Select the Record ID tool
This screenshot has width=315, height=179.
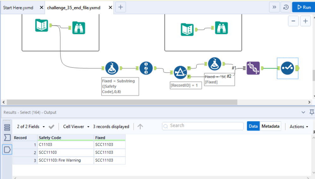coord(146,68)
